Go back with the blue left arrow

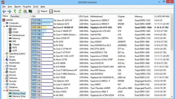point(4,11)
